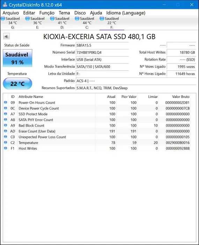The width and height of the screenshot is (199, 245).
Task: Select the Erase Count (User Data) row text
Action: (37, 131)
